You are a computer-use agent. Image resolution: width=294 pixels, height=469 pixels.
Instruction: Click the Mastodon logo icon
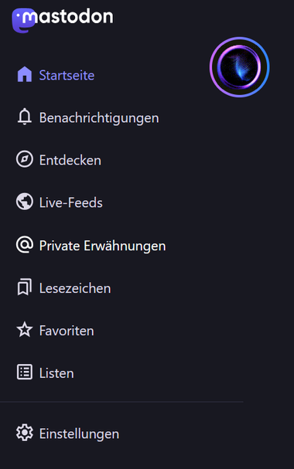coord(23,20)
